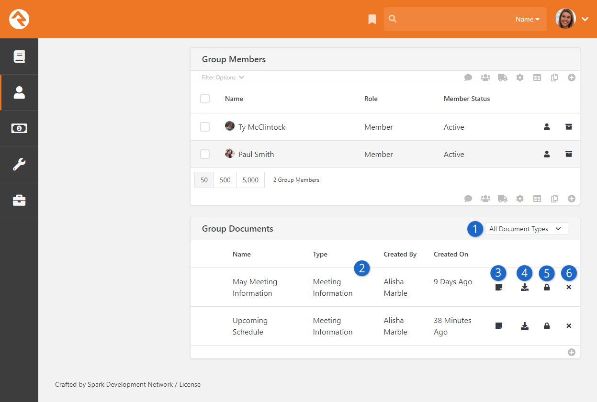The width and height of the screenshot is (597, 402).
Task: Click top merge people icon in Group Members
Action: [x=485, y=78]
